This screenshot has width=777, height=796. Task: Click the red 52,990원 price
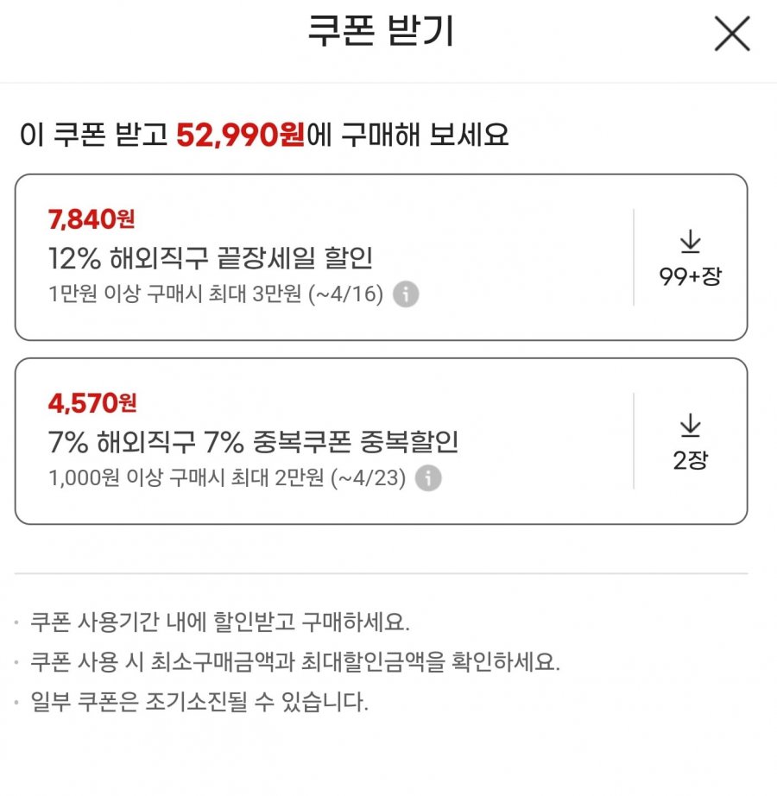coord(241,135)
